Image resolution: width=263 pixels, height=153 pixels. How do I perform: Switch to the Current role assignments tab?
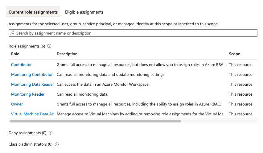(x=33, y=12)
